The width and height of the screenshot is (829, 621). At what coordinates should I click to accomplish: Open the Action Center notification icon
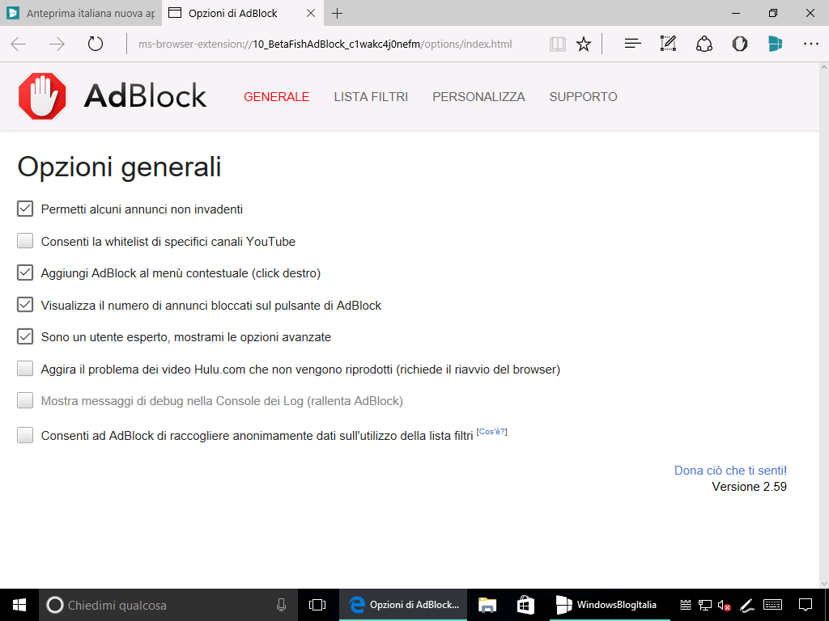tap(806, 605)
